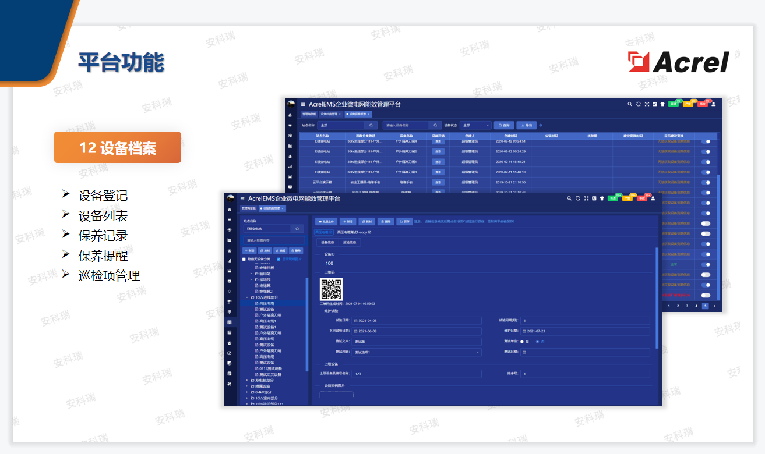765x454 pixels.
Task: Click the tools wrench icon in the front window sidebar
Action: (x=230, y=384)
